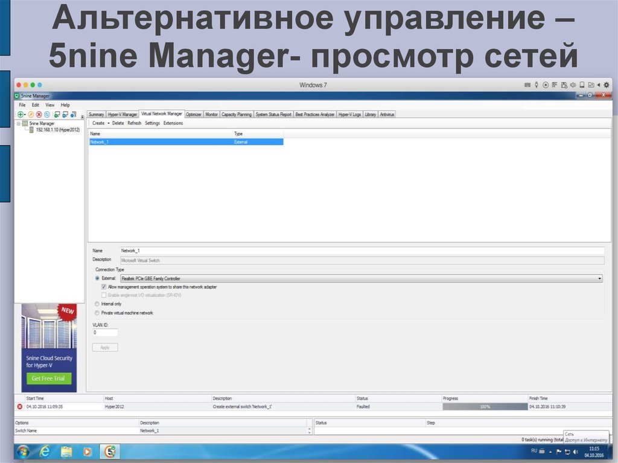Image resolution: width=618 pixels, height=463 pixels.
Task: Click the speaker sound icon in VM bar
Action: pos(573,85)
